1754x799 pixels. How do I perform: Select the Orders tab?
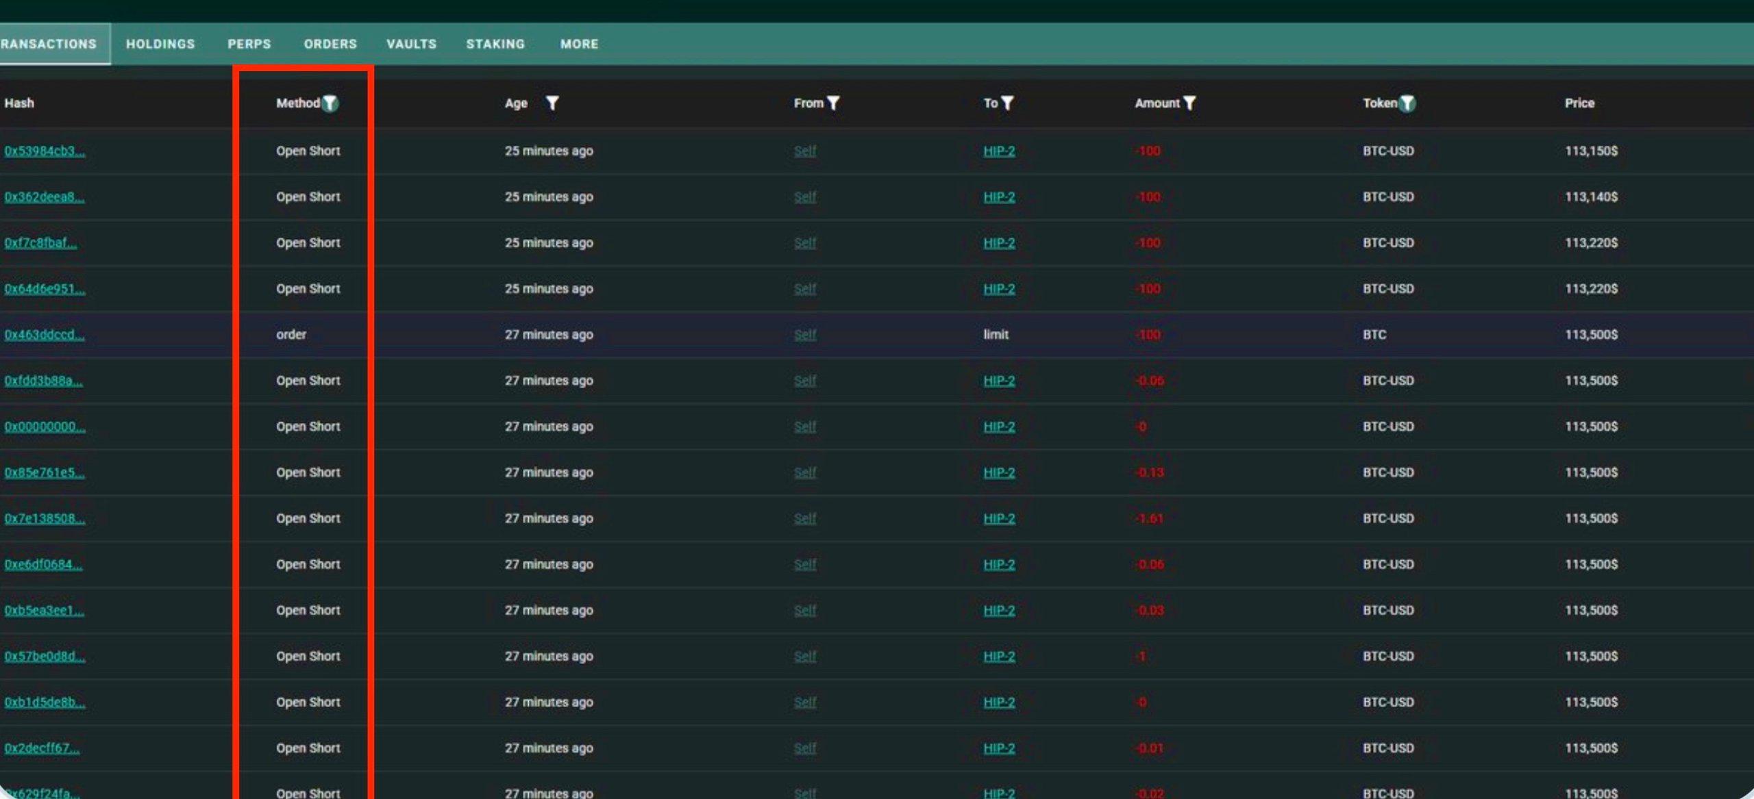330,44
